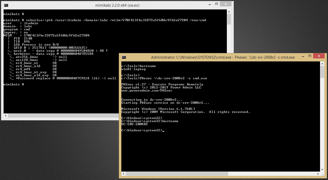Click the sekurlsa::pth command line in mimikatz

point(105,20)
